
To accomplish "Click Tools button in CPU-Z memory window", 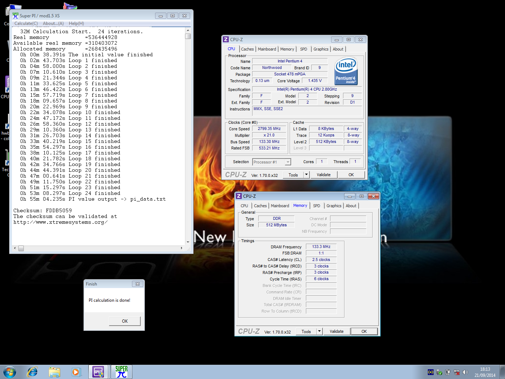I will coord(306,331).
